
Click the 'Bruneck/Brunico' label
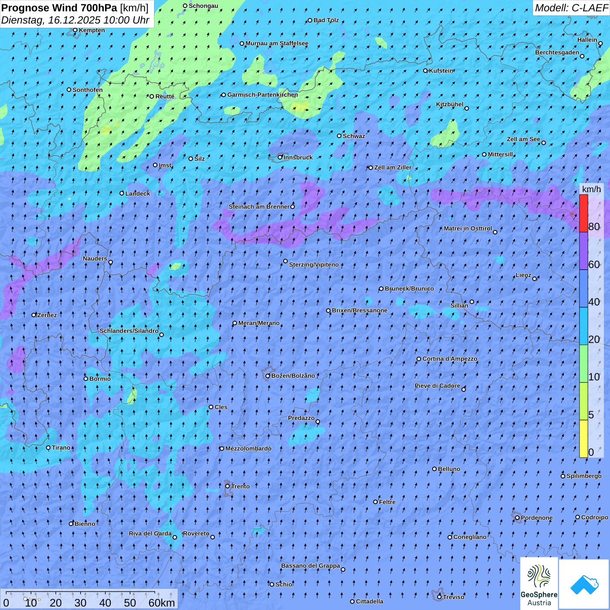click(409, 288)
